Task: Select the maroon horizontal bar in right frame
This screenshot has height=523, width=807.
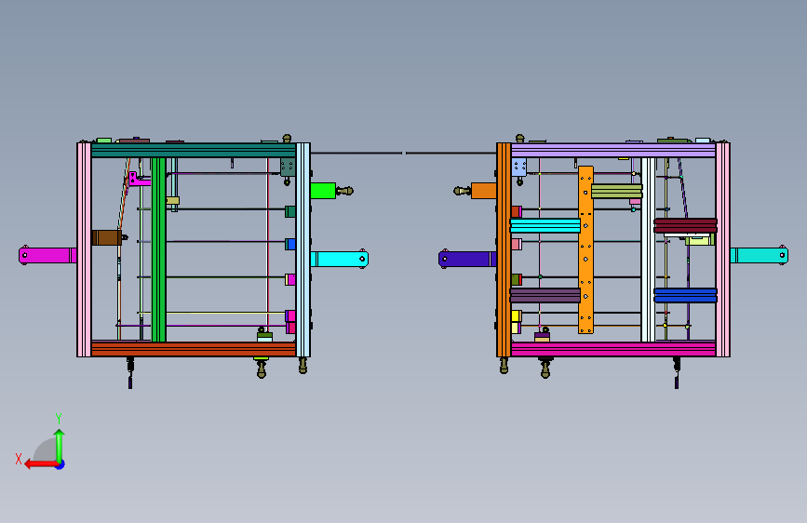Action: [686, 225]
